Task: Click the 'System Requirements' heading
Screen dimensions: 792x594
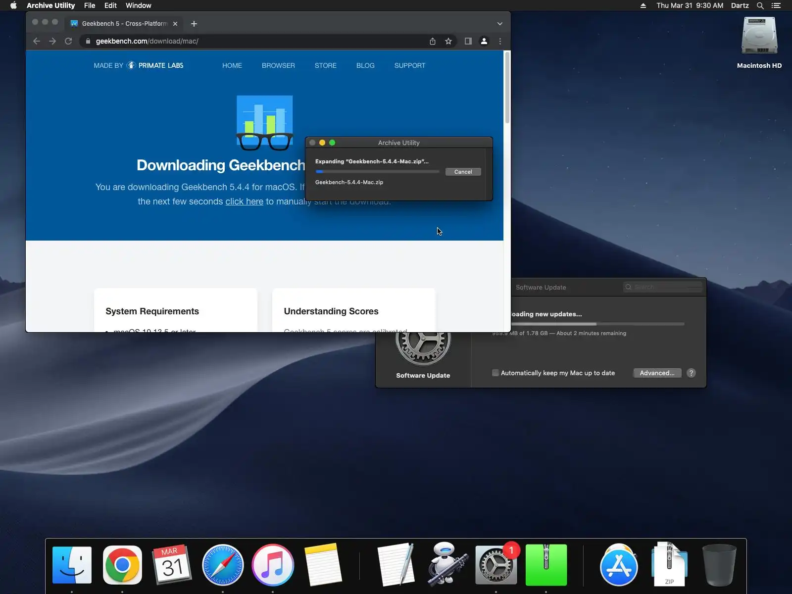Action: (152, 311)
